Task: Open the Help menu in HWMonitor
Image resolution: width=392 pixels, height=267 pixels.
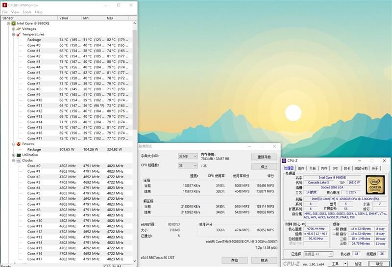Action: (39, 12)
